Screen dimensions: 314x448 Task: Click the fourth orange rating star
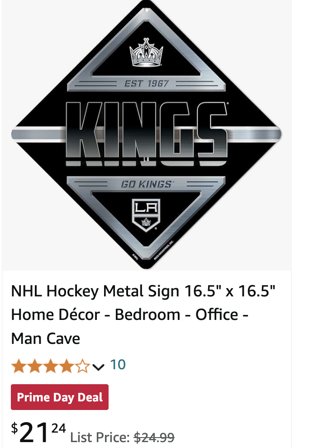[x=67, y=366]
